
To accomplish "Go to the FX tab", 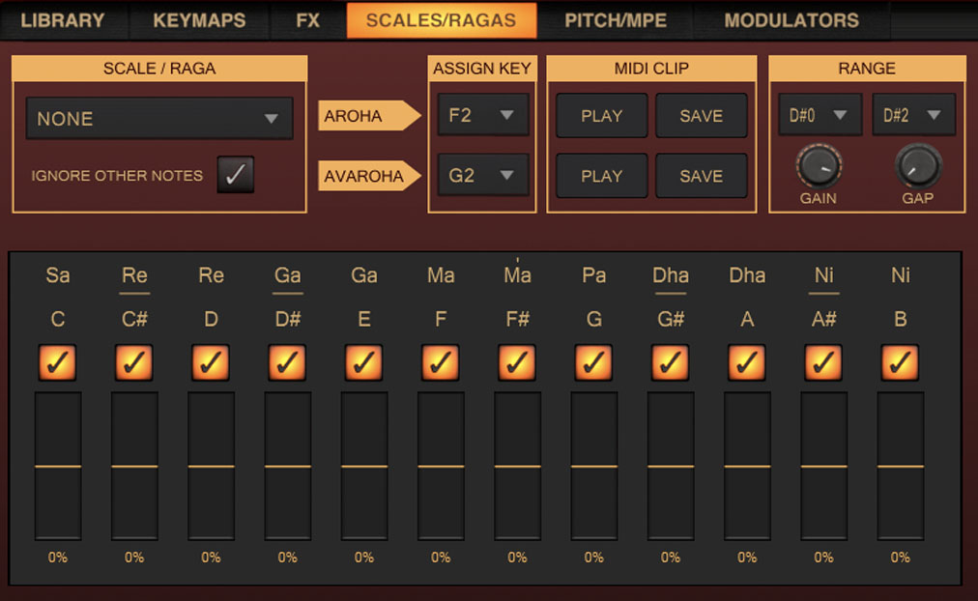I will click(307, 20).
